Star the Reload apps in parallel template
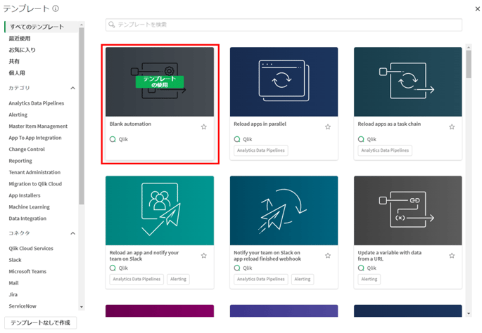Screen dimensions: 482x333 point(328,126)
